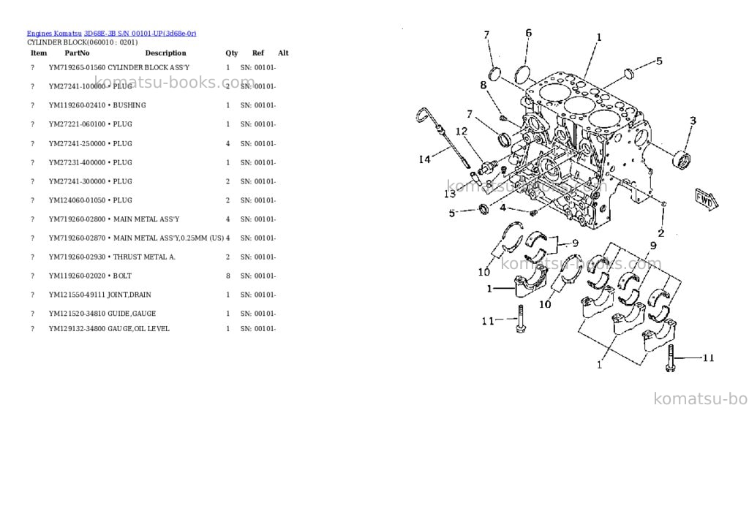Select part number YM27241-250000
This screenshot has height=530, width=749.
[77, 144]
